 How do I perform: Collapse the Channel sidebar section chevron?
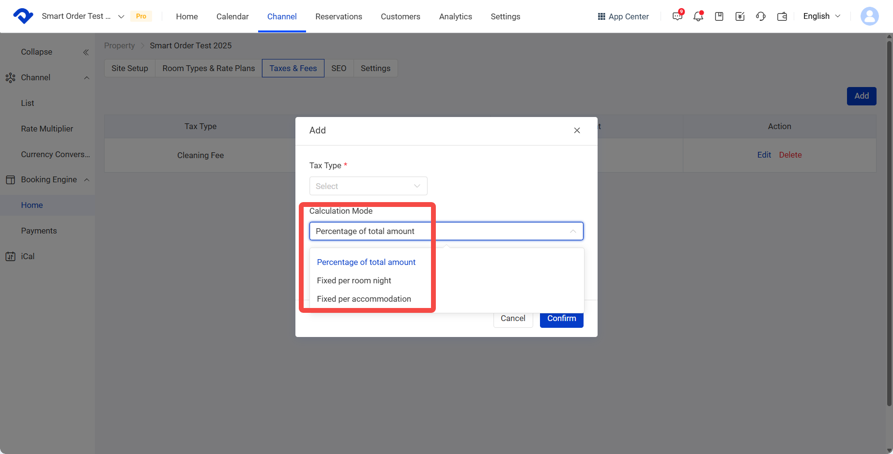pos(87,78)
